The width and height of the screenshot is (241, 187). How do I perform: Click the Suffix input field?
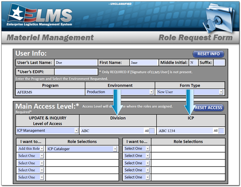219,63
